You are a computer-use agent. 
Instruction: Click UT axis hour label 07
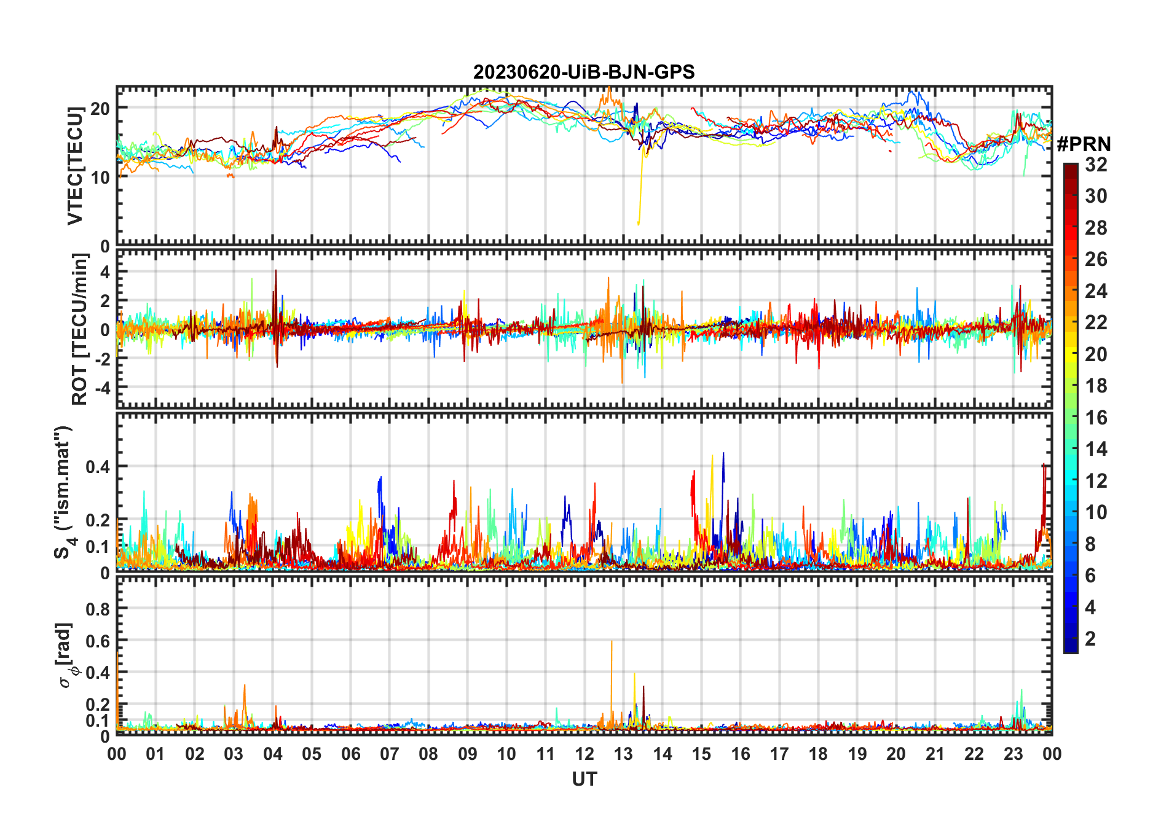coord(390,754)
